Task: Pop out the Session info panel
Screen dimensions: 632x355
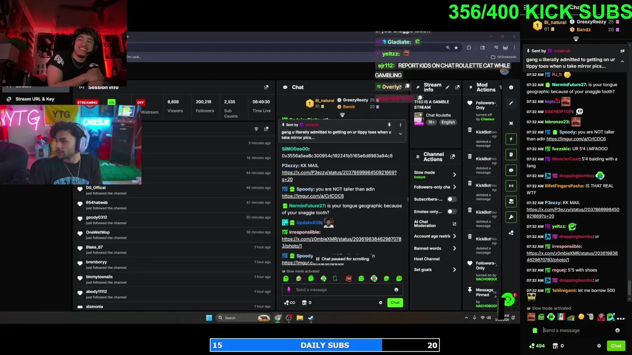Action: pos(266,87)
